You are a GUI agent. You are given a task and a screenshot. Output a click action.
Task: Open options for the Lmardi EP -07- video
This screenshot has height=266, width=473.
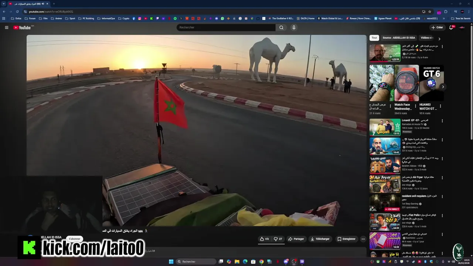tap(442, 121)
